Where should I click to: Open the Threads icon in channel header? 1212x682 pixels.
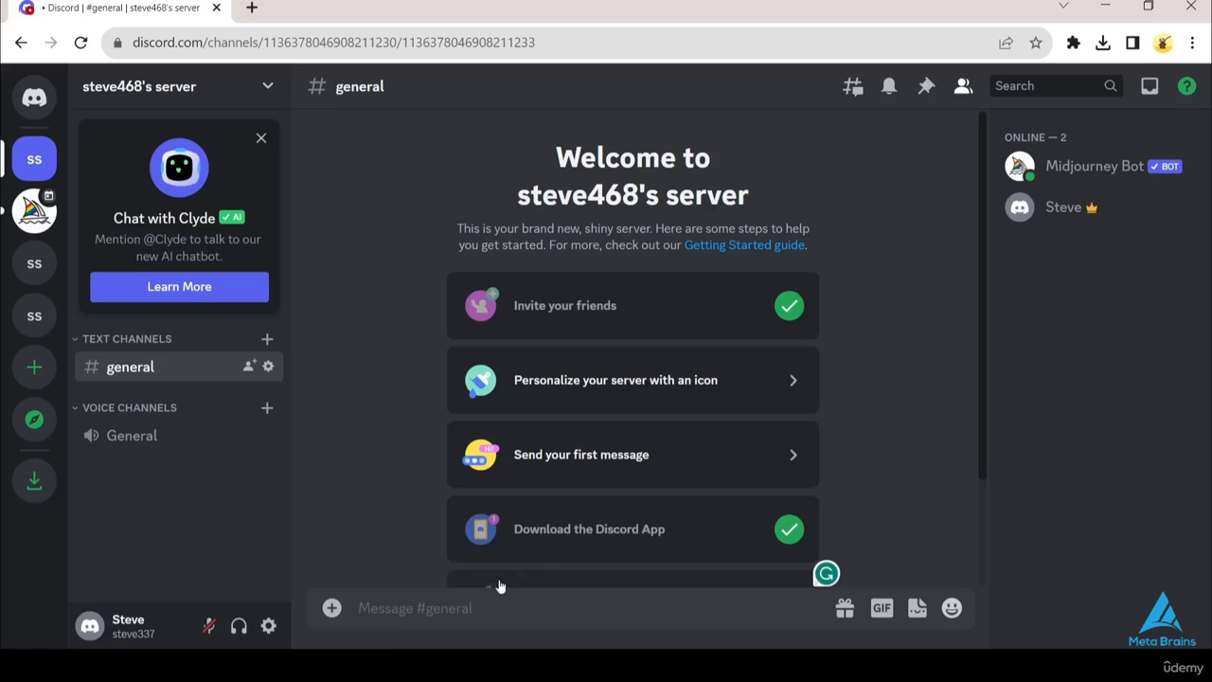tap(853, 86)
